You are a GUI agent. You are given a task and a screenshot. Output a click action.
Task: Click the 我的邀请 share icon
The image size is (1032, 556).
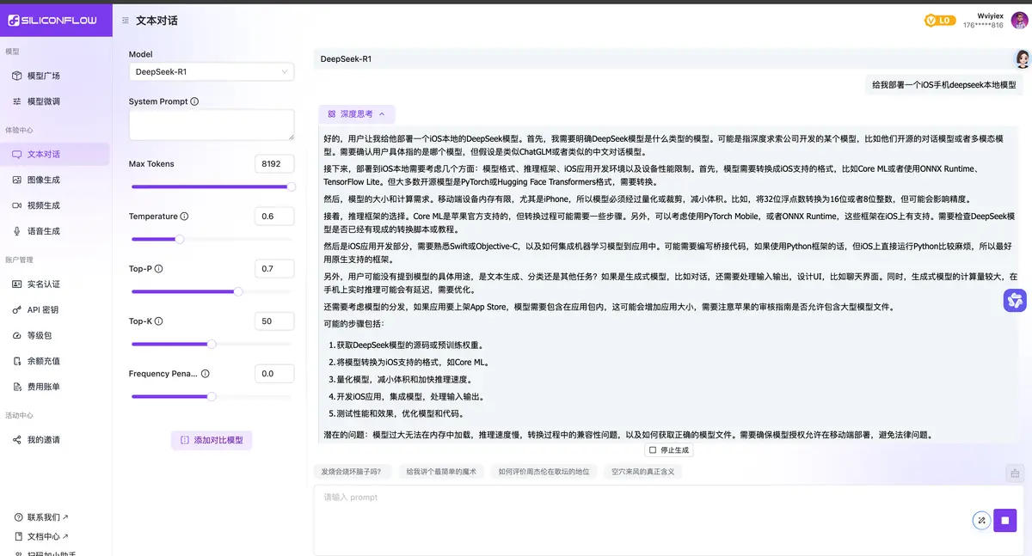coord(17,440)
